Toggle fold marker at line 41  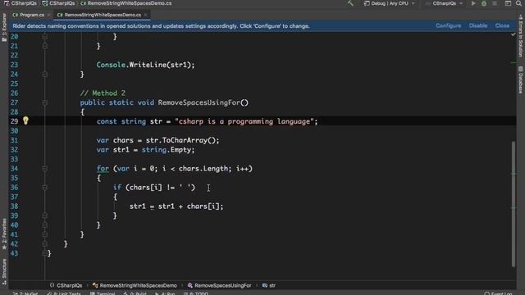(x=45, y=234)
